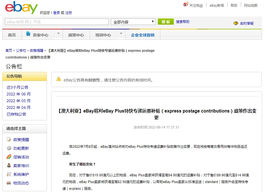Click the eBay logo
Image resolution: width=264 pixels, height=192 pixels.
pyautogui.click(x=22, y=8)
